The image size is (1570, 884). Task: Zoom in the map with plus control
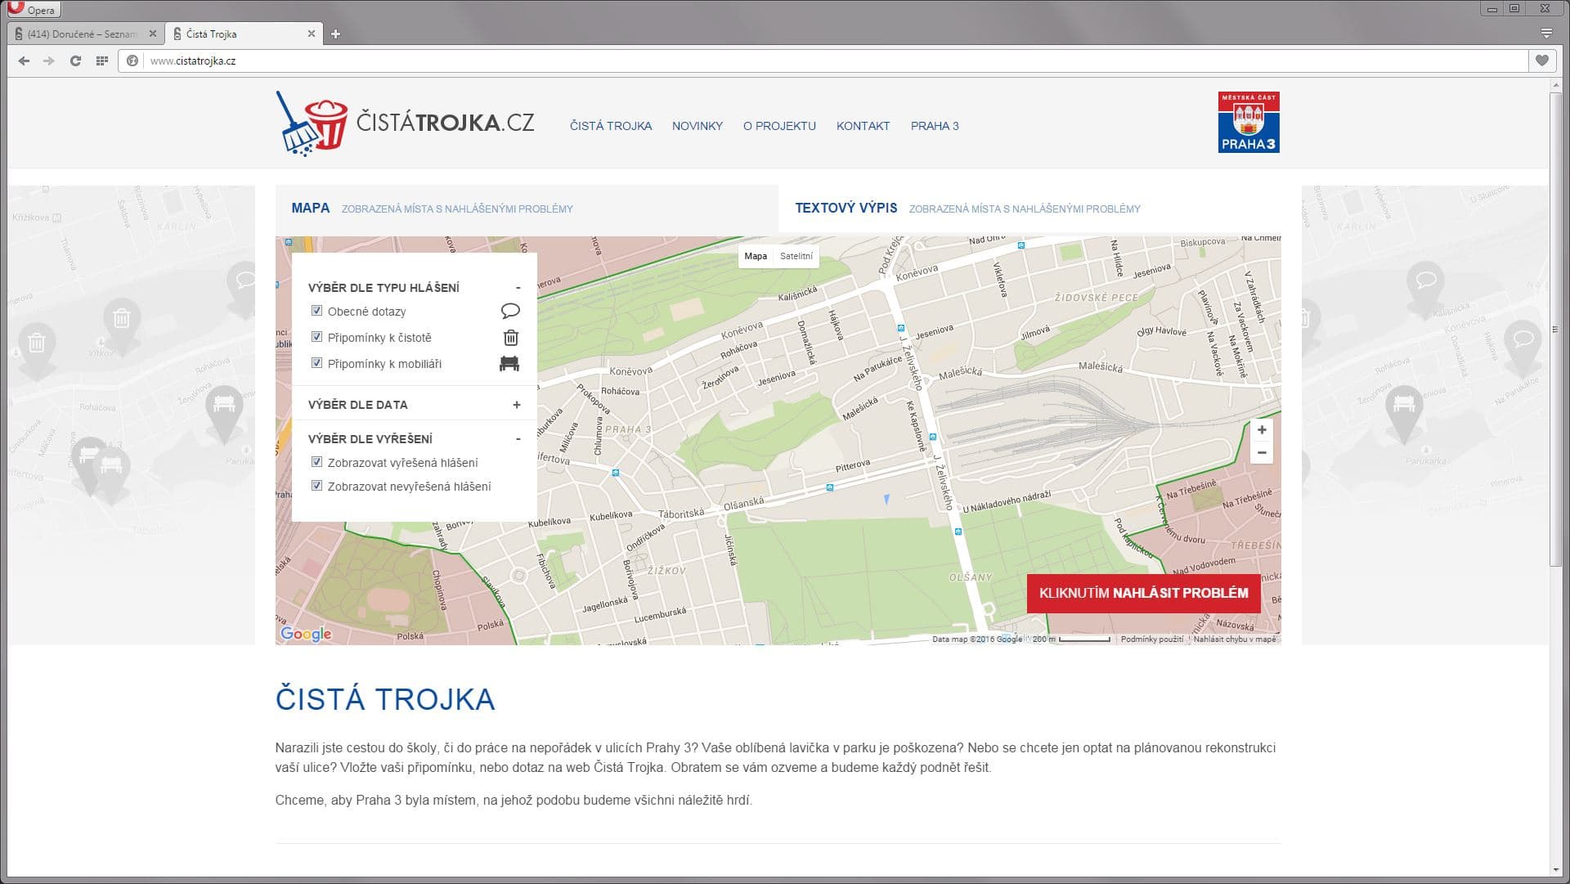[1262, 430]
